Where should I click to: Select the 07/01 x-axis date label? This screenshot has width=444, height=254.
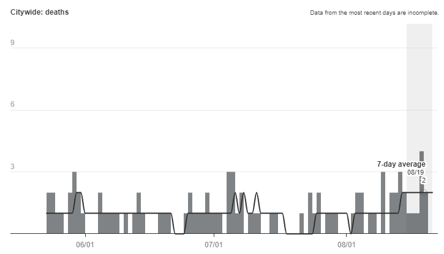click(x=214, y=244)
